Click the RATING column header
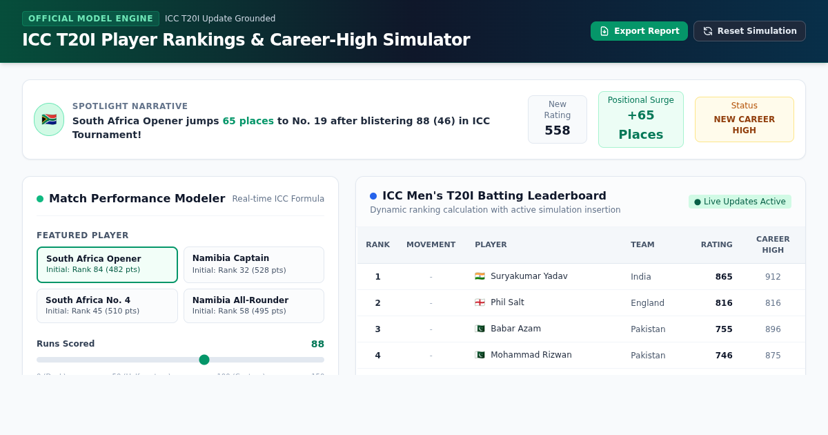Viewport: 828px width, 435px height. 717,245
